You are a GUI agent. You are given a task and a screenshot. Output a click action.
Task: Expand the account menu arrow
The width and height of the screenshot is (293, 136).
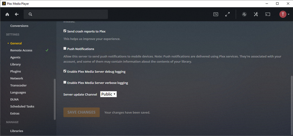point(288,14)
